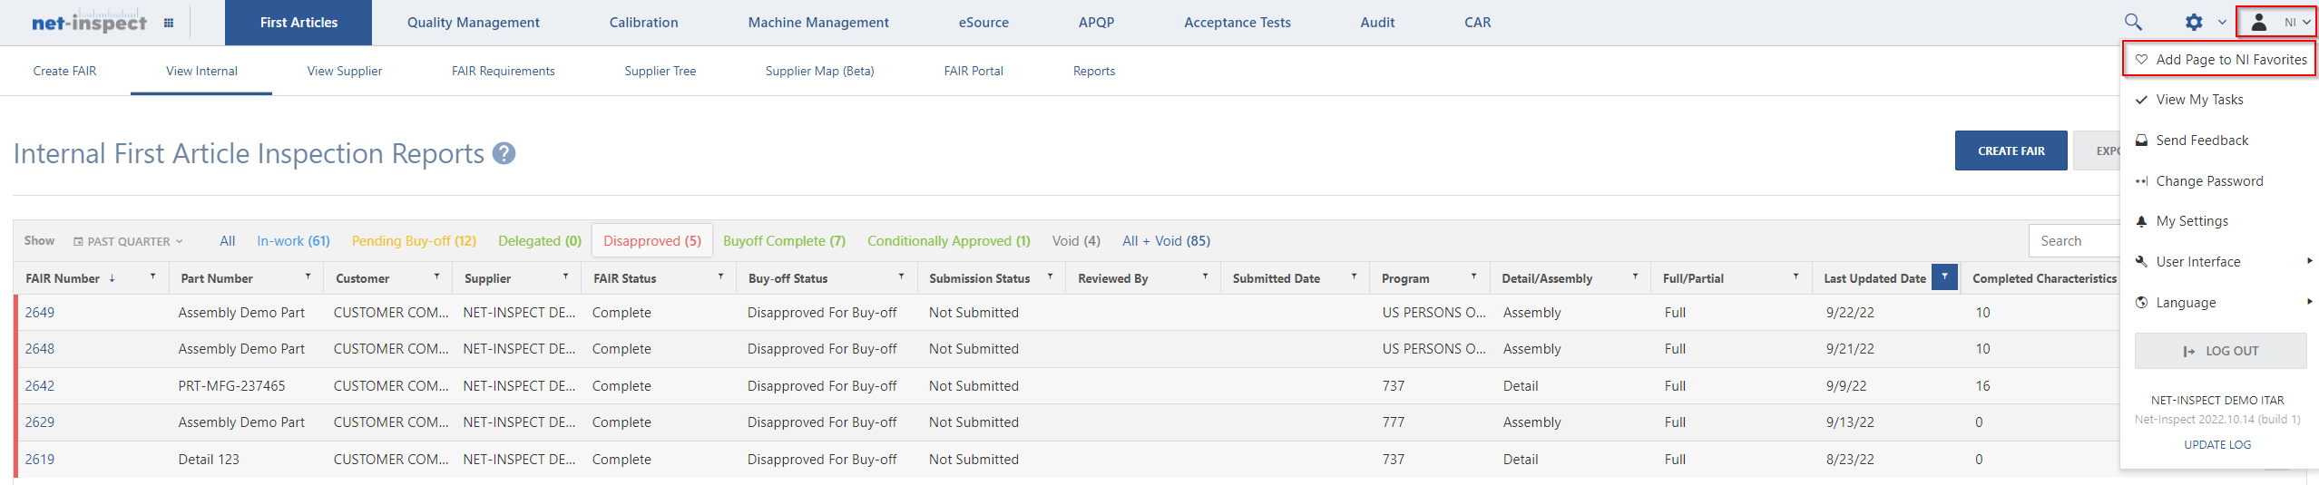2319x485 pixels.
Task: Open Submission Status column filter
Action: (x=1050, y=276)
